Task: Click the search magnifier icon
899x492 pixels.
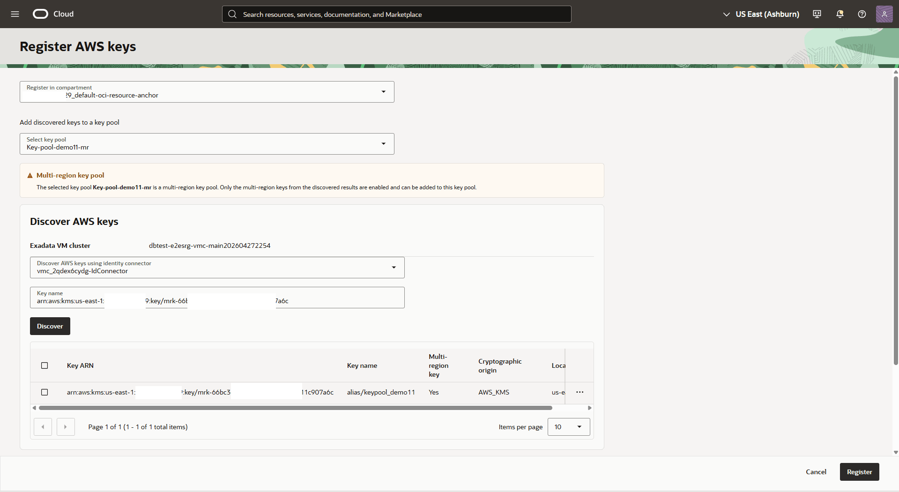Action: 232,14
